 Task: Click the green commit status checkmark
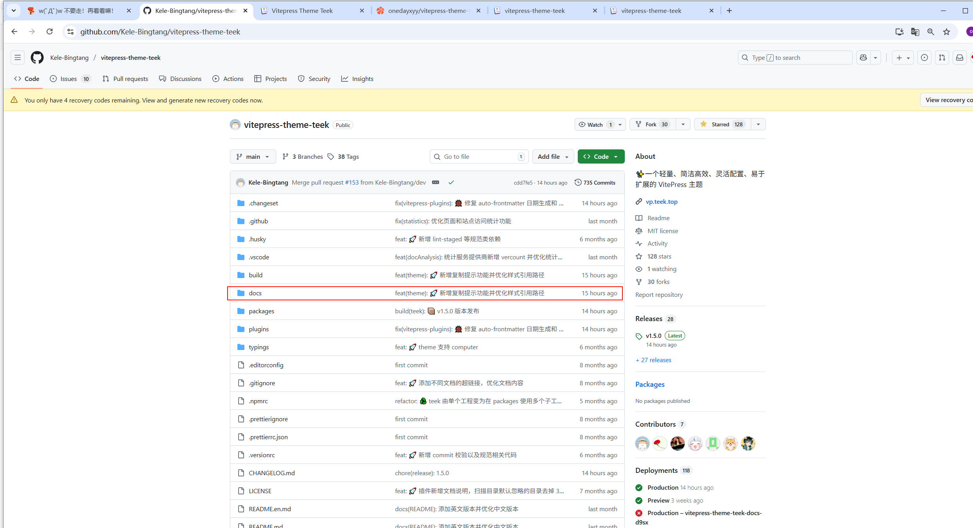point(451,182)
